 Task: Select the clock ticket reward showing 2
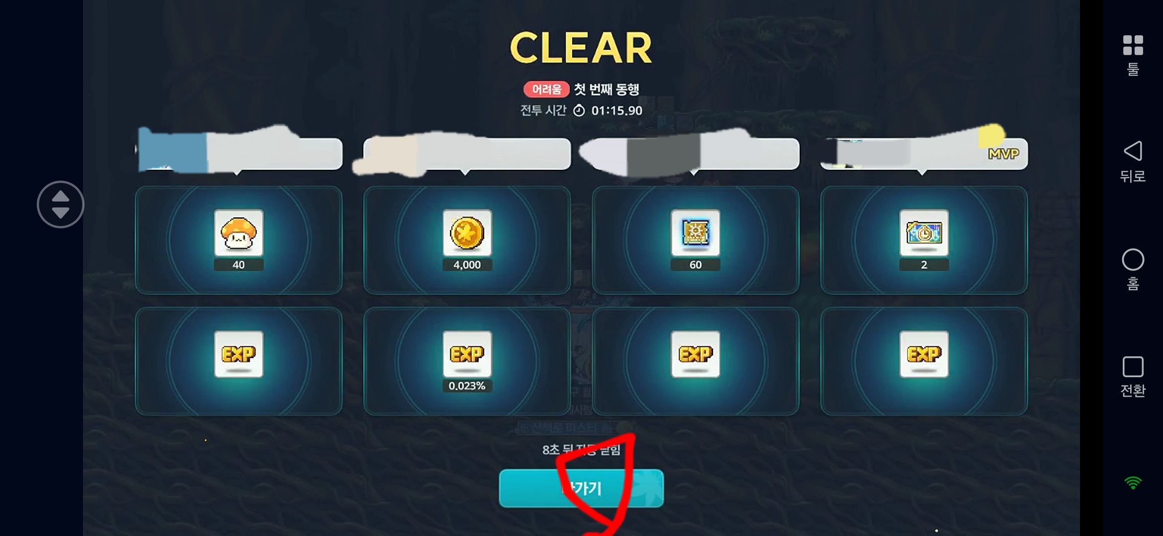tap(924, 233)
